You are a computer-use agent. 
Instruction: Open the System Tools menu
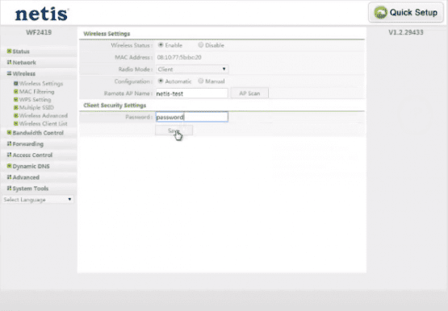pos(31,189)
